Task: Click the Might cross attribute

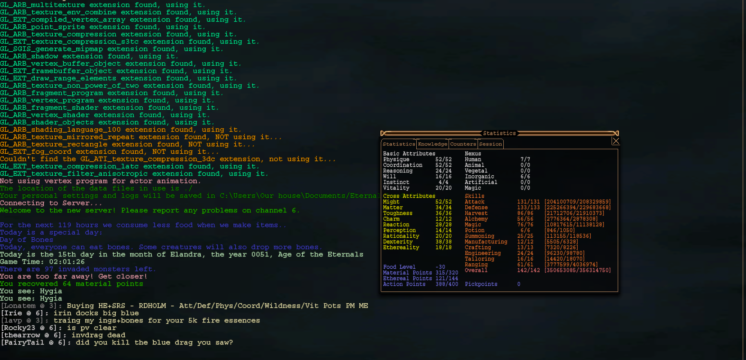Action: (x=391, y=202)
